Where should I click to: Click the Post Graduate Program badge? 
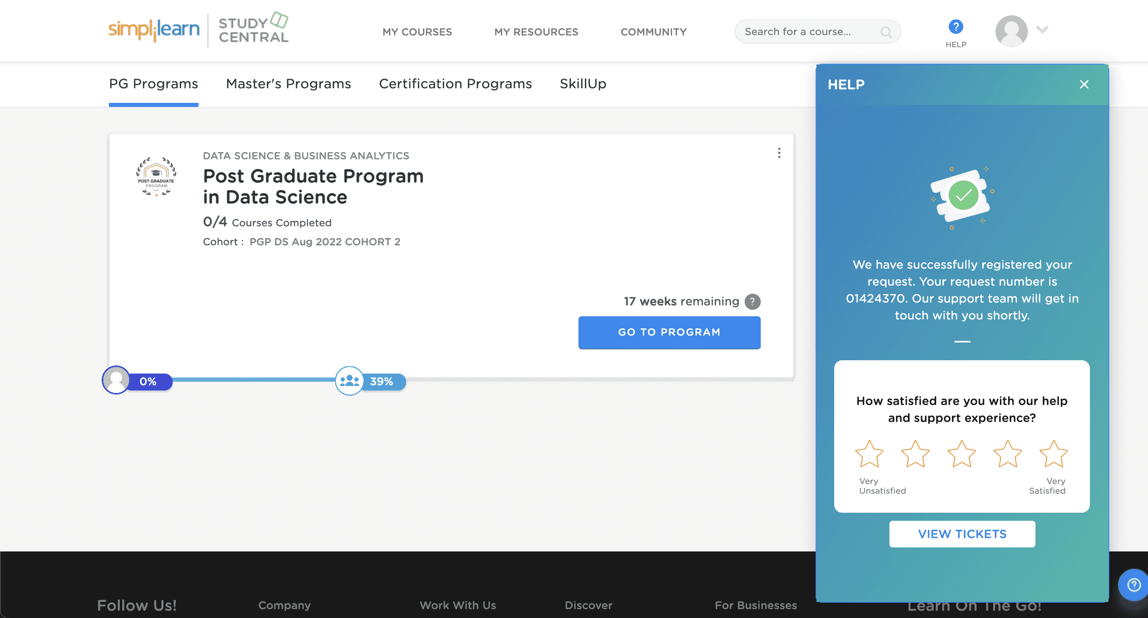(x=156, y=176)
